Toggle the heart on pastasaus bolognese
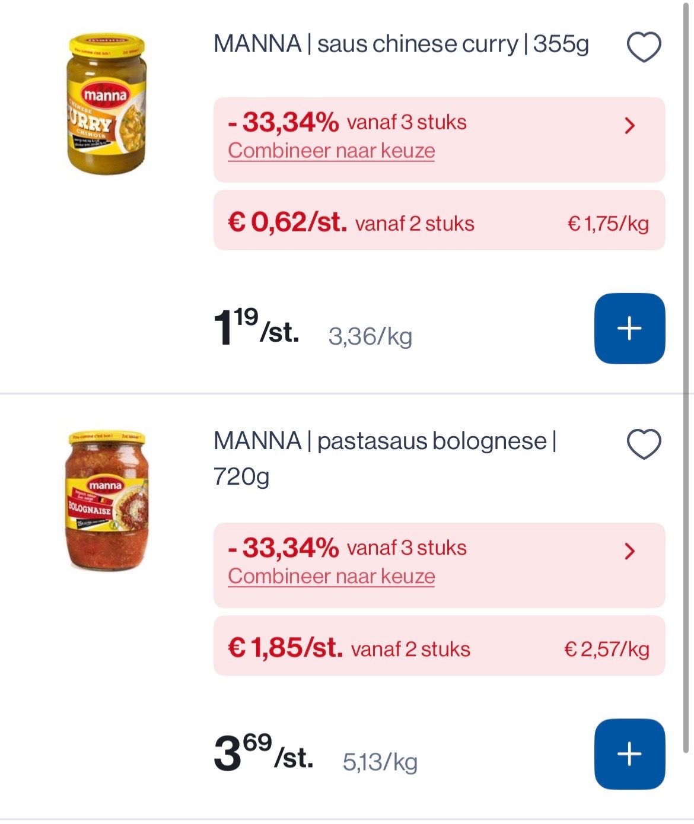Viewport: 694px width, 824px height. pos(644,444)
